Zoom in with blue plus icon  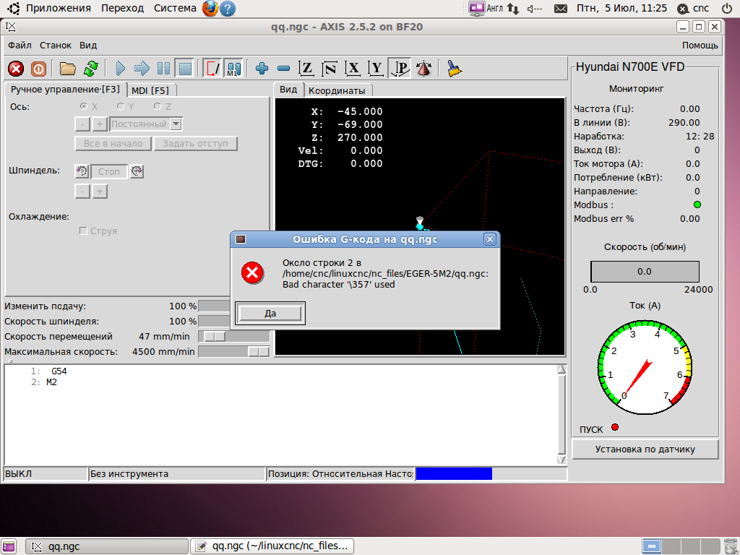[262, 69]
